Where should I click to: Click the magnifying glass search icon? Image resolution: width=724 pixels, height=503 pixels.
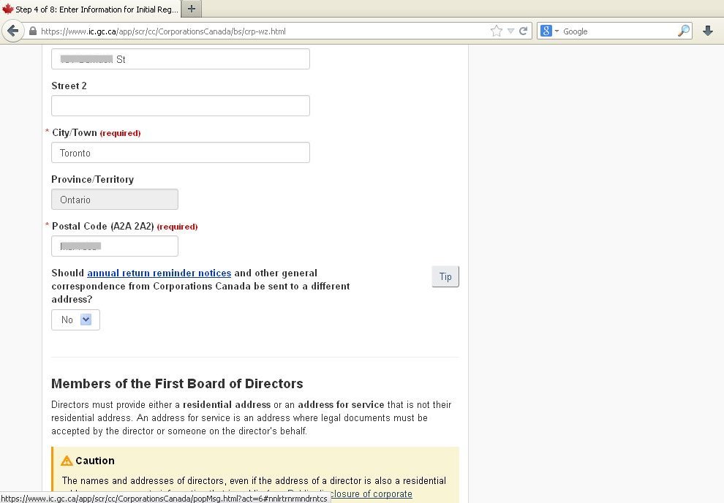683,31
